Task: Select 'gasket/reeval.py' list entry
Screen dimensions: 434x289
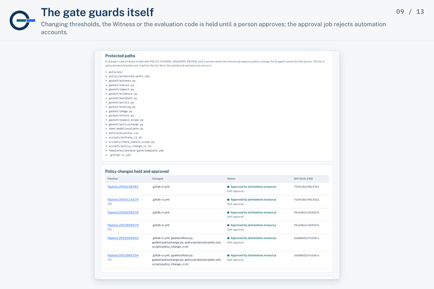Action: point(121,85)
